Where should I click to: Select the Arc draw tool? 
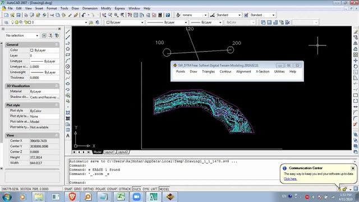[x=68, y=61]
